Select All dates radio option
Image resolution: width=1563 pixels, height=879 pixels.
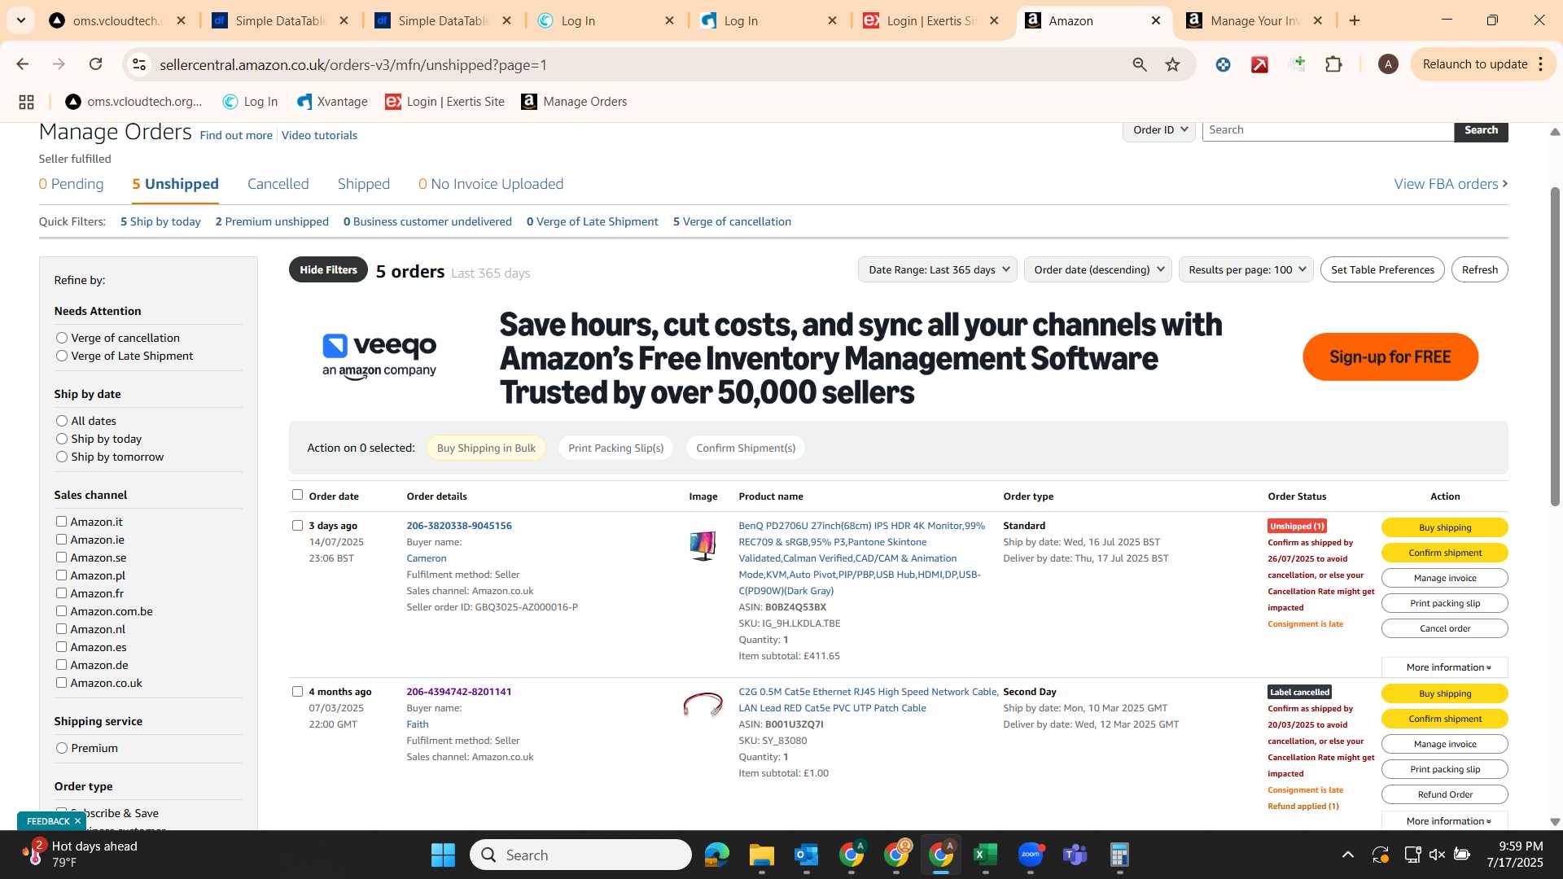tap(62, 421)
